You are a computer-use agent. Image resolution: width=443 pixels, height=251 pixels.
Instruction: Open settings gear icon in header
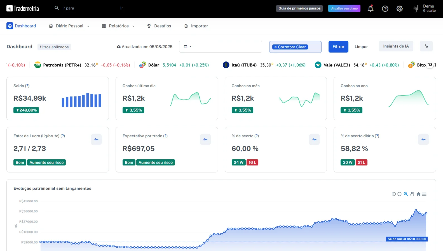pyautogui.click(x=400, y=9)
